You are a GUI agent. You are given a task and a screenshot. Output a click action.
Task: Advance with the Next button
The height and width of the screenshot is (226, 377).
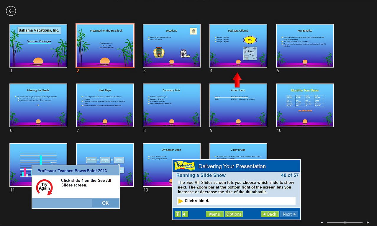tap(289, 214)
